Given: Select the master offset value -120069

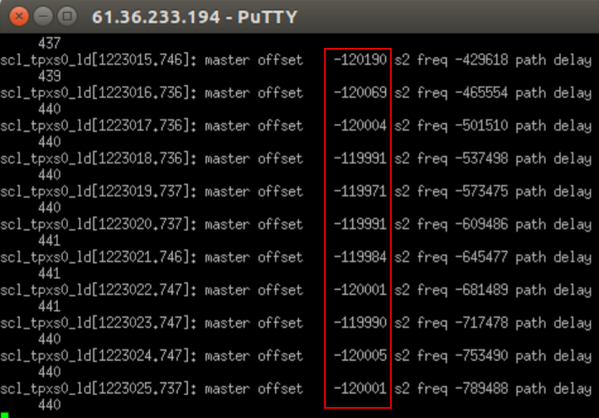Looking at the screenshot, I should 360,92.
